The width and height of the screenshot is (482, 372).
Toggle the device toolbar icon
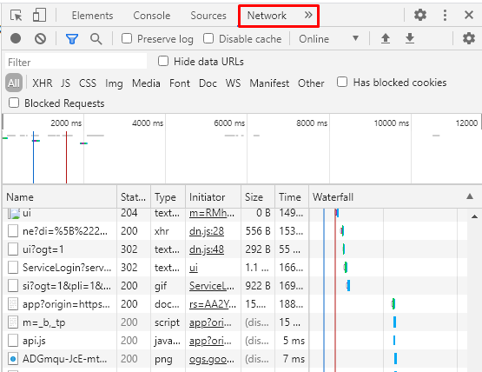[x=39, y=15]
